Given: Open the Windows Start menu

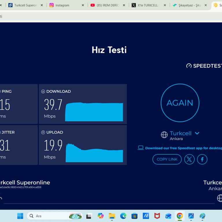Looking at the screenshot, I should pyautogui.click(x=20, y=216).
